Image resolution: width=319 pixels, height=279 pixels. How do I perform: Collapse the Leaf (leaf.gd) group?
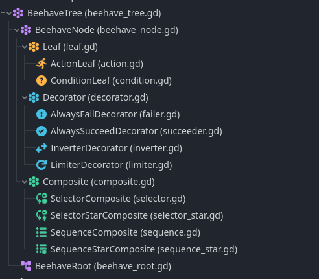tap(25, 47)
